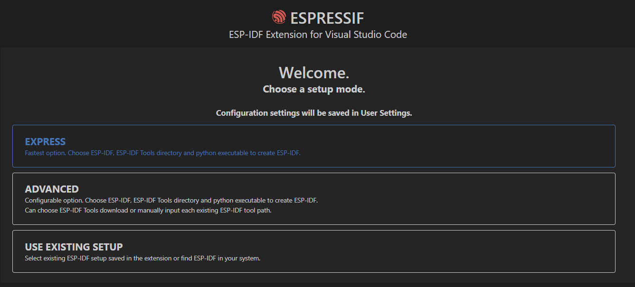Click the Configuration settings saved notice

point(314,113)
